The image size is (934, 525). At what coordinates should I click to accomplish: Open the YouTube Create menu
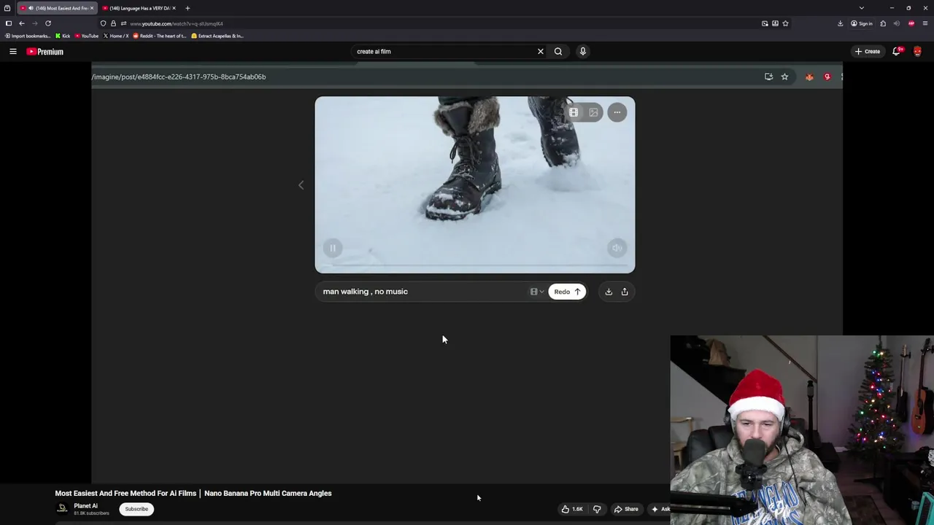point(868,51)
